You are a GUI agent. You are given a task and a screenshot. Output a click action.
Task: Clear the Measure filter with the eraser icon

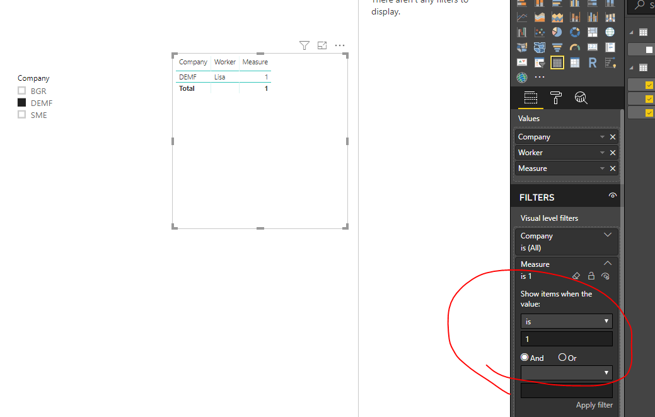tap(576, 276)
